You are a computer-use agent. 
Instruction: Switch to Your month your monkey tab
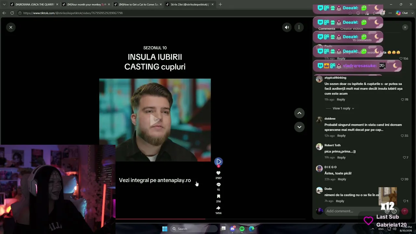click(86, 5)
